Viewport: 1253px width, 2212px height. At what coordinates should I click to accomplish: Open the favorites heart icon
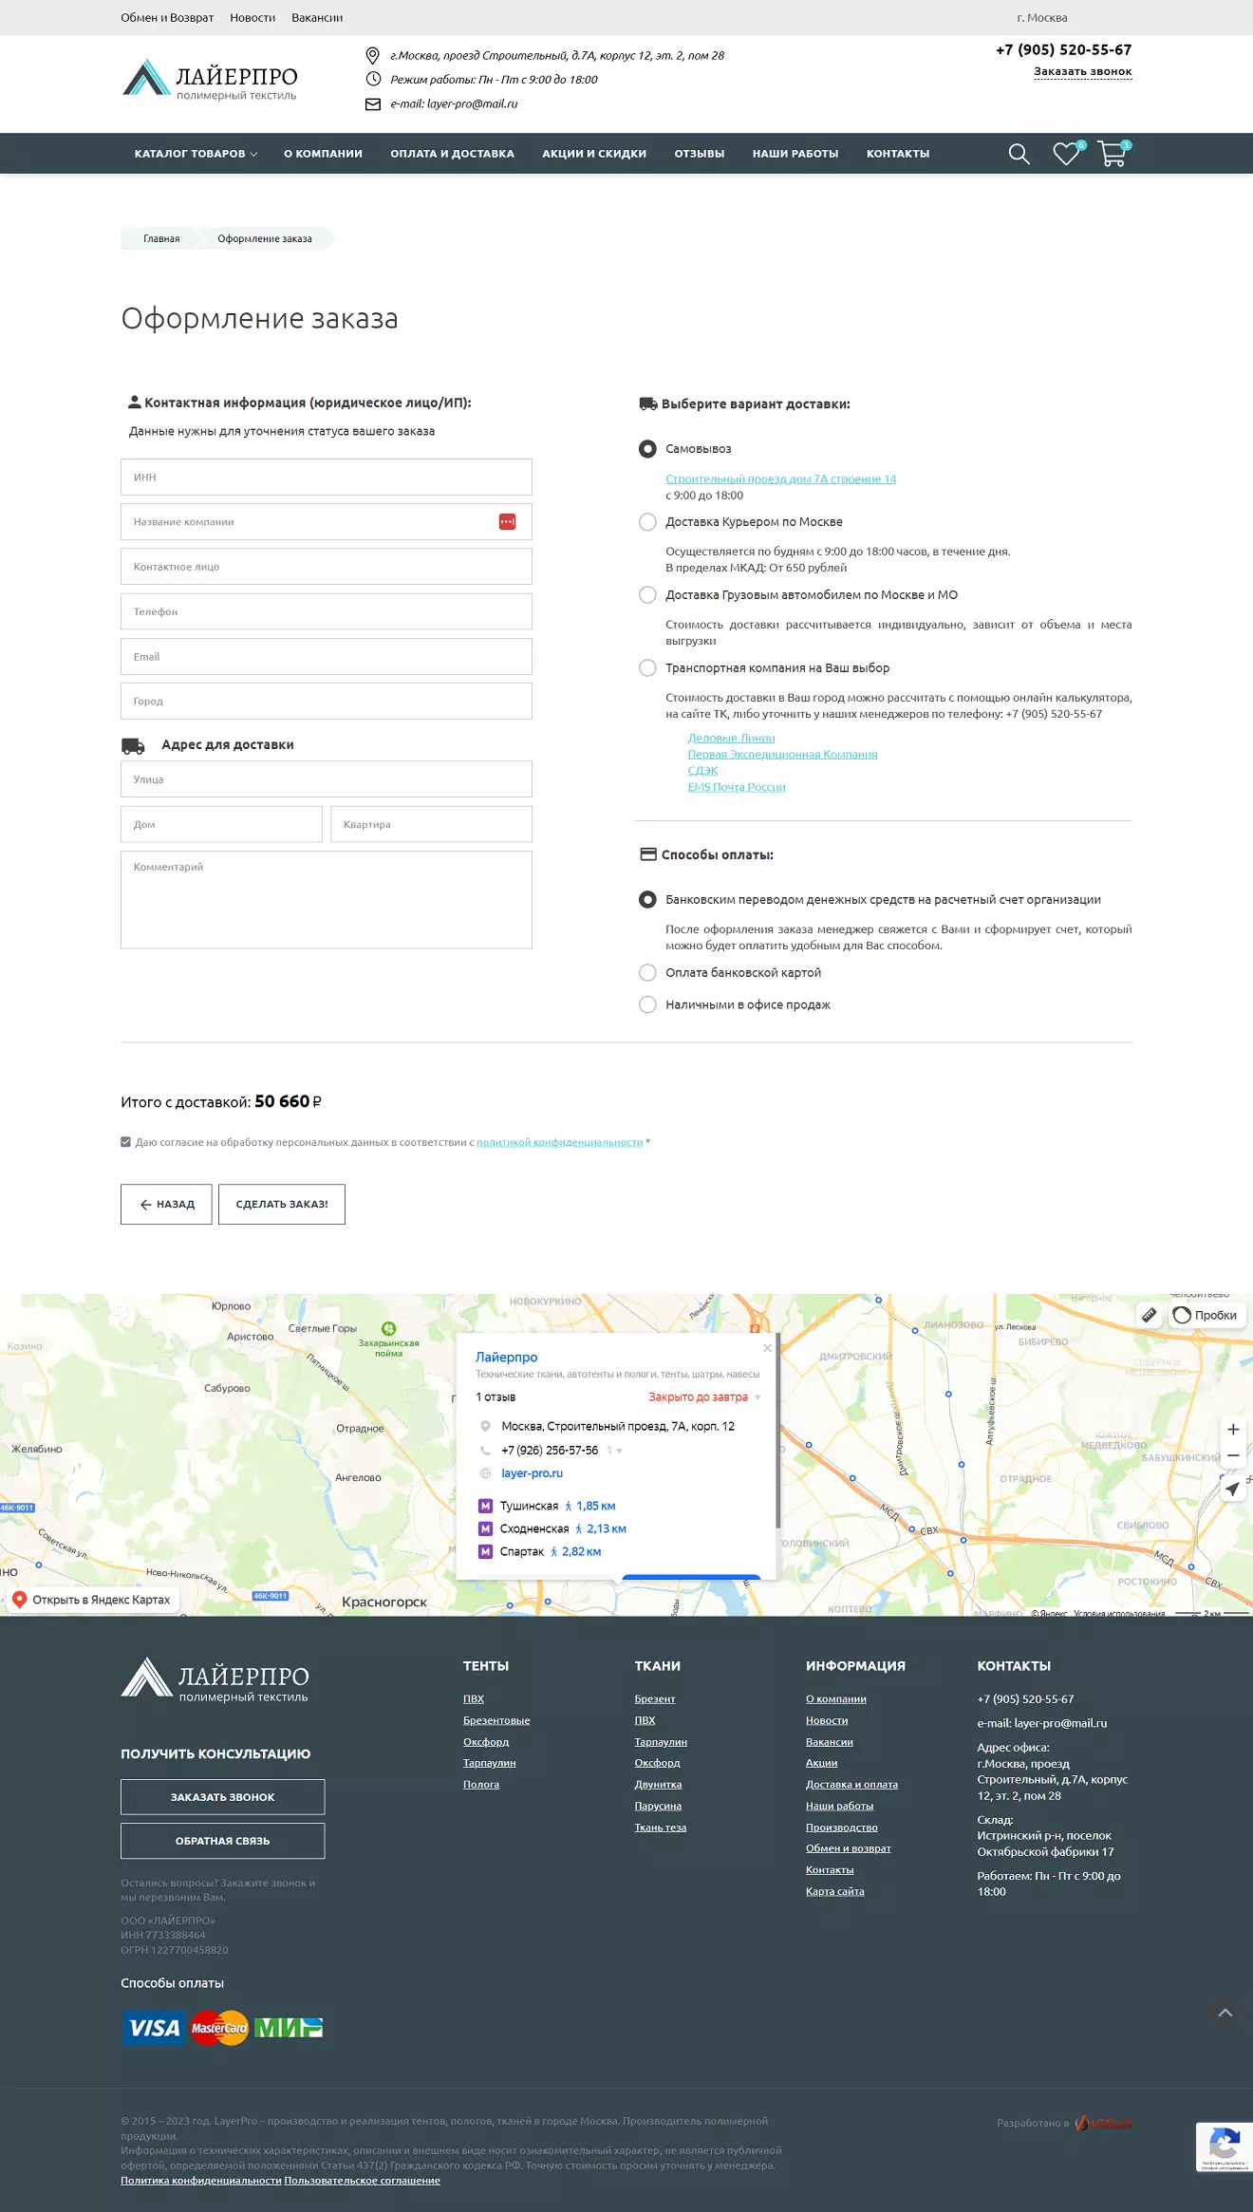(x=1067, y=153)
